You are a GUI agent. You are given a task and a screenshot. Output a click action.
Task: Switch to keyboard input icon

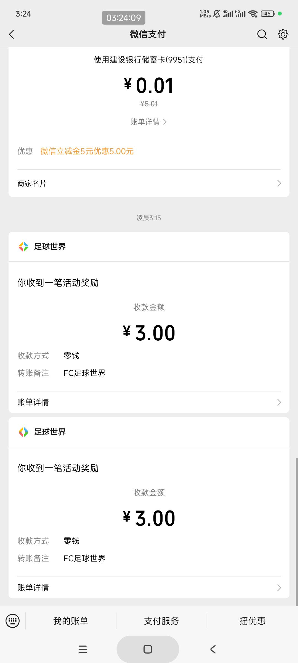[x=13, y=621]
